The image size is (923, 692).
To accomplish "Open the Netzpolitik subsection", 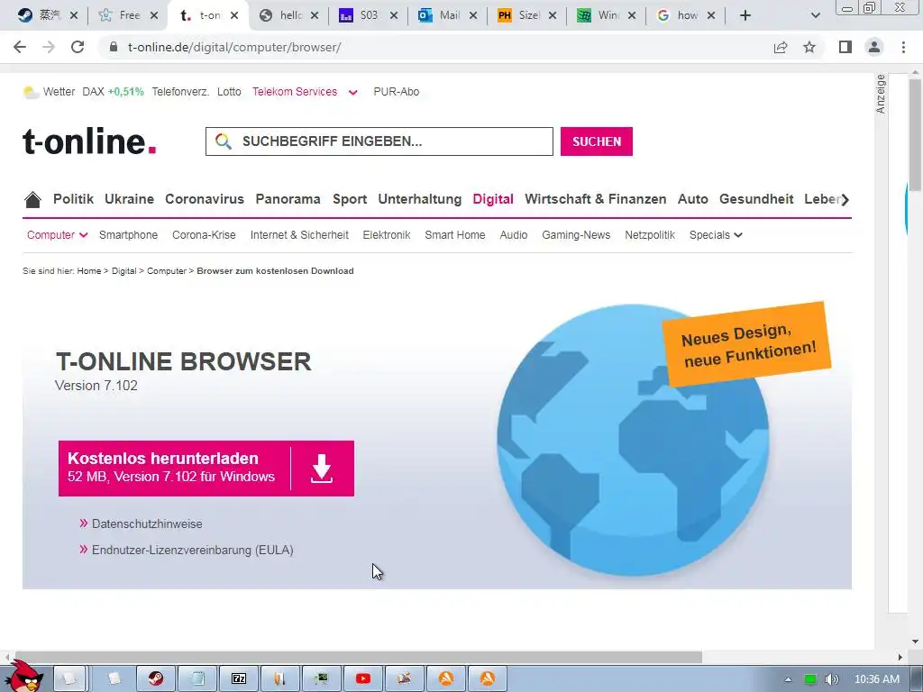I will (650, 235).
